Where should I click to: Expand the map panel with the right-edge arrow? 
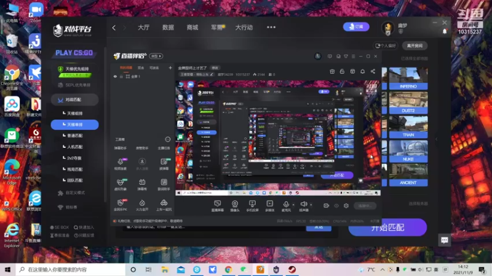[437, 139]
